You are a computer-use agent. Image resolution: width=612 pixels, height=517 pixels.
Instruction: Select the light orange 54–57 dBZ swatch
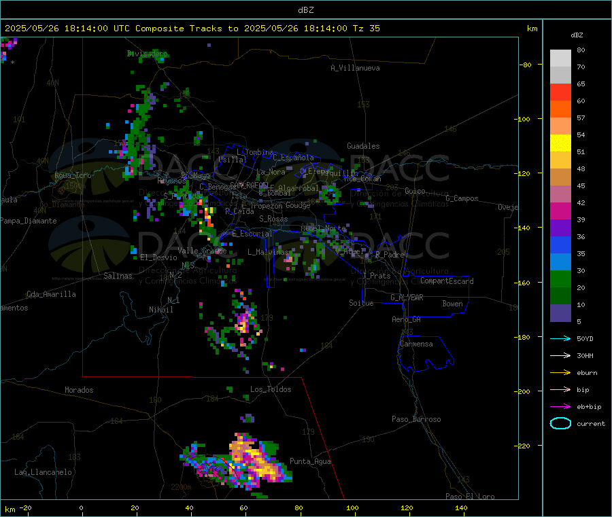tap(560, 126)
